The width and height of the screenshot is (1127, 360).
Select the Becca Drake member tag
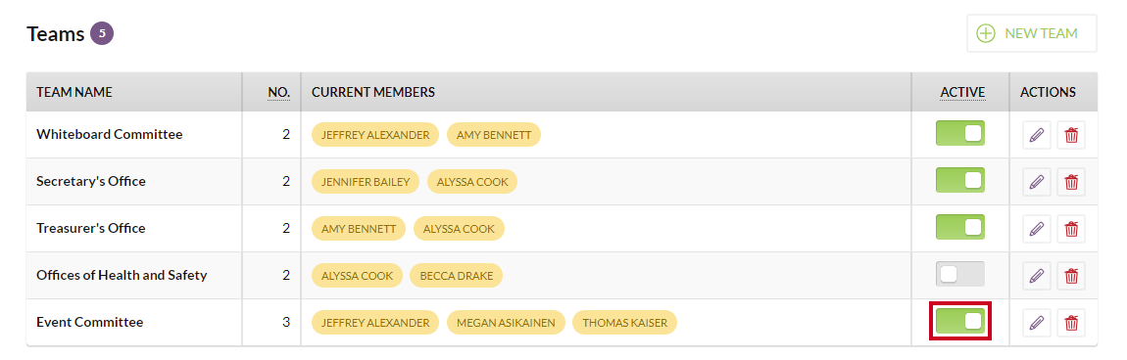coord(456,275)
